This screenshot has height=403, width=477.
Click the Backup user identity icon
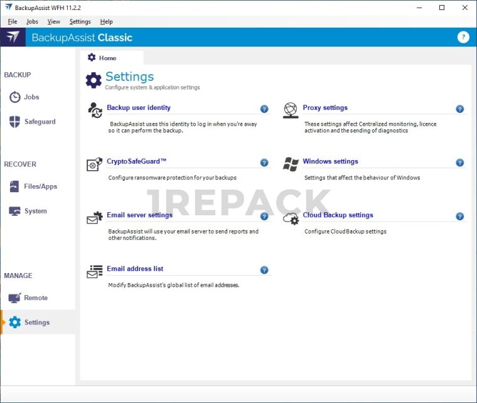(95, 110)
